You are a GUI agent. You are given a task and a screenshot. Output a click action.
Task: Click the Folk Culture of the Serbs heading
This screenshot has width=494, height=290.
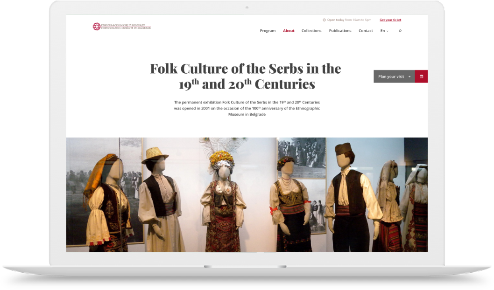click(x=246, y=76)
